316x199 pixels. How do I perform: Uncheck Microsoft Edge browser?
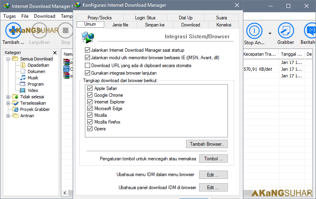[90, 108]
